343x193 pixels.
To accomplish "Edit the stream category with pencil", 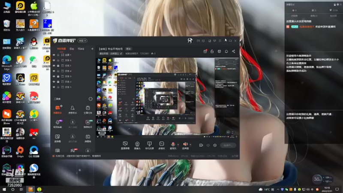I will (x=121, y=54).
